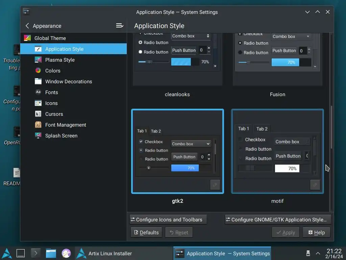
Task: Select the motif style thumbnail
Action: [277, 151]
